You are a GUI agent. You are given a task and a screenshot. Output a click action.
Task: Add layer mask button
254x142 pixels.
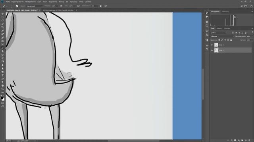(x=235, y=140)
